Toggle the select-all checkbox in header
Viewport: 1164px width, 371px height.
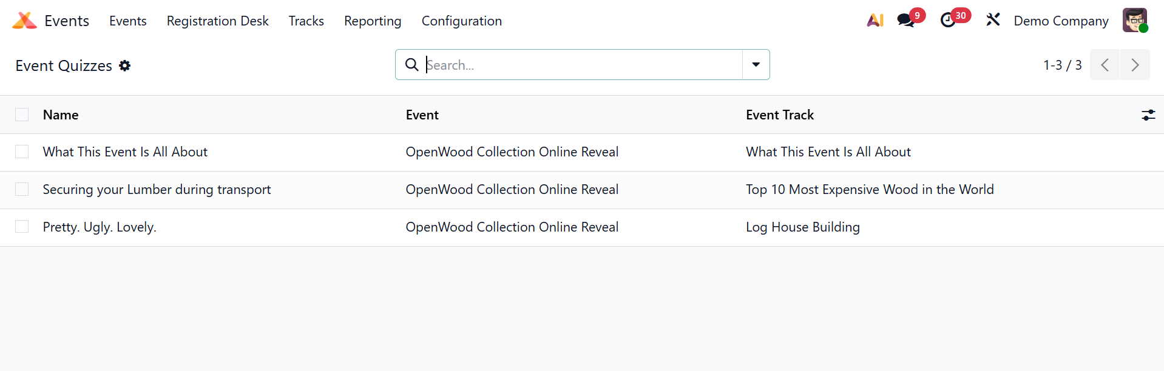pos(22,115)
